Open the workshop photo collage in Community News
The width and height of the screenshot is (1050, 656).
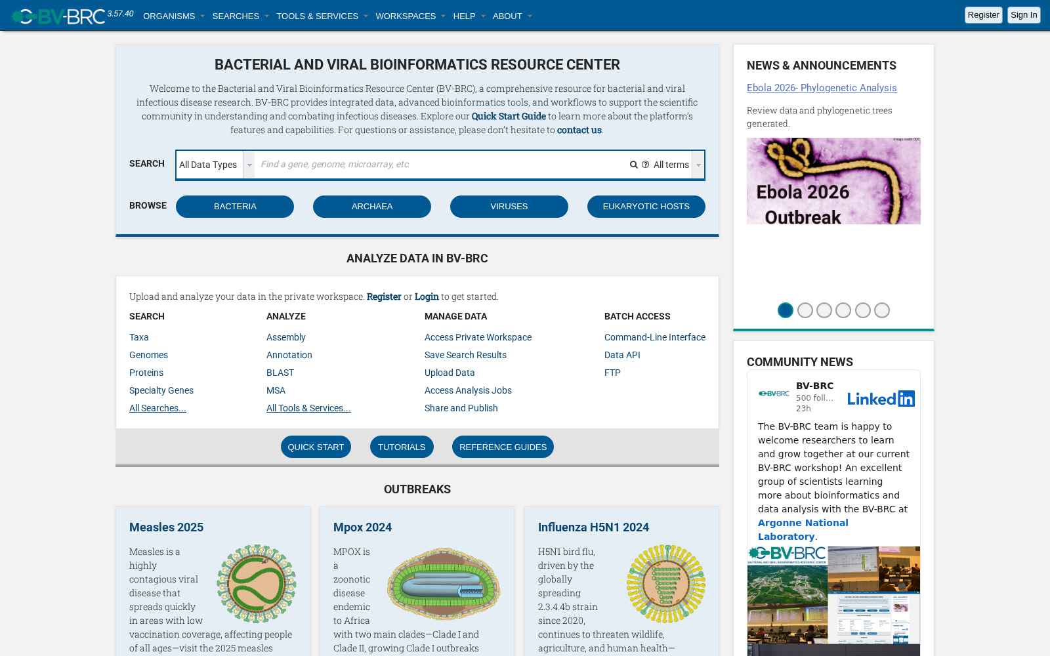pos(833,601)
